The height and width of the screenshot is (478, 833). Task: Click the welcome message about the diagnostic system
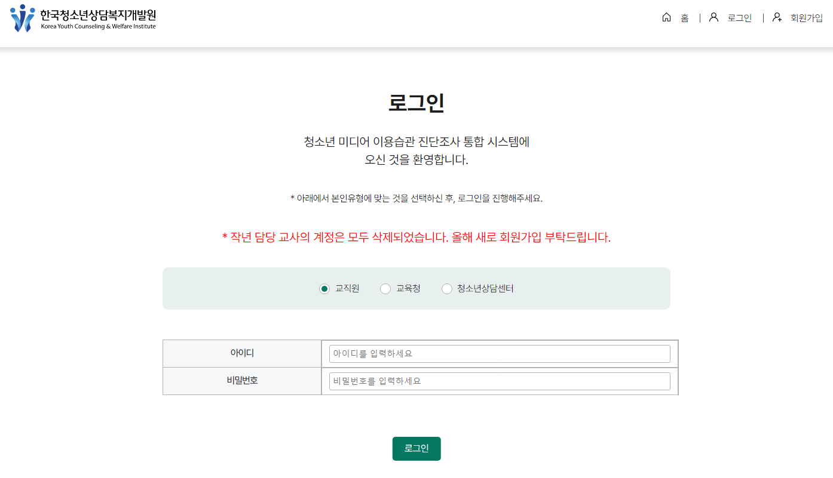coord(416,150)
